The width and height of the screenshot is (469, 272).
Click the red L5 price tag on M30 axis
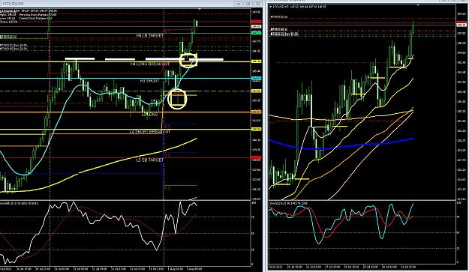point(257,157)
